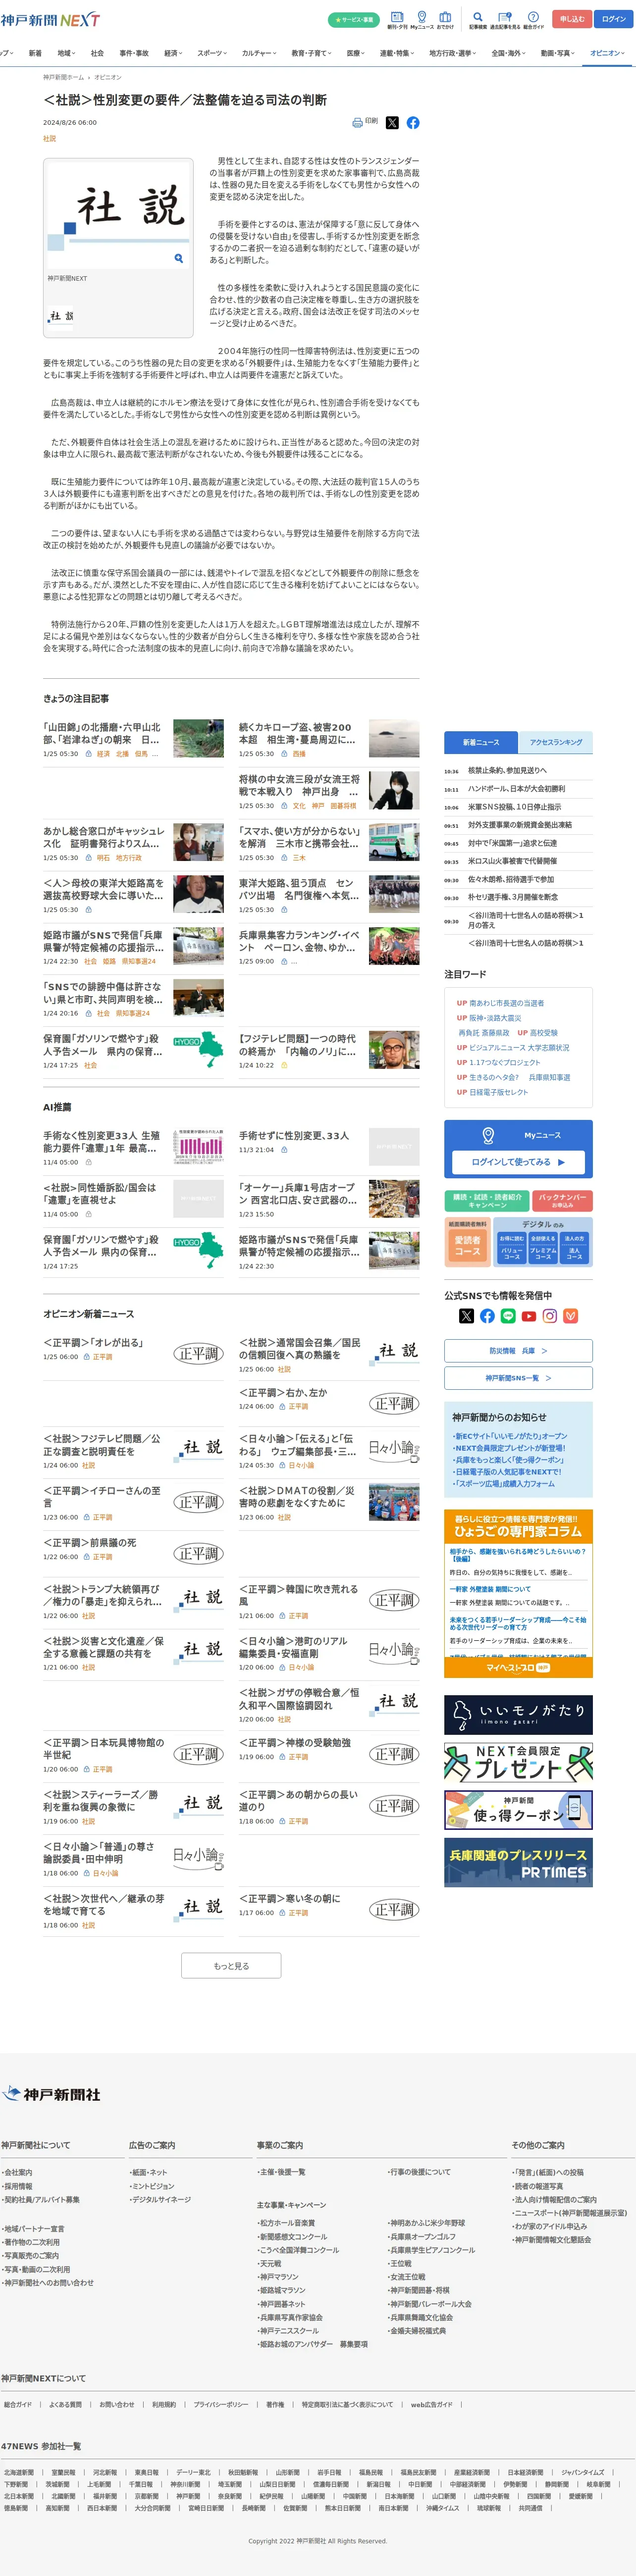Screen dimensions: 636x2576
Task: Open <正平調>「オレが出る」 article
Action: point(93,1343)
